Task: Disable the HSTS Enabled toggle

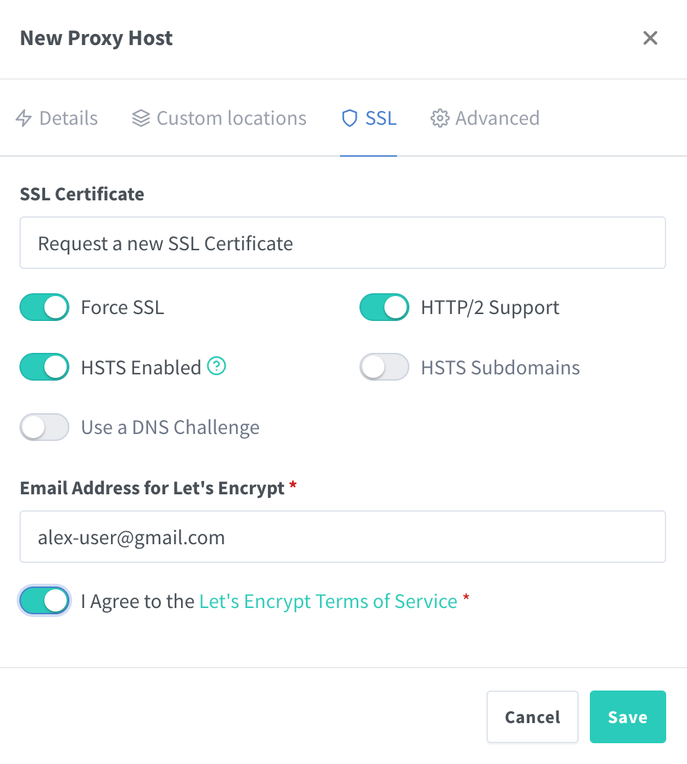Action: click(44, 367)
